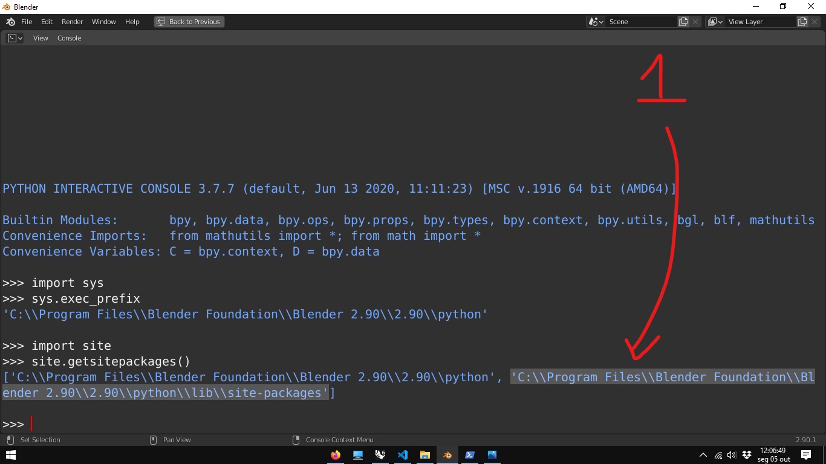Open the Windows notification center

click(805, 455)
